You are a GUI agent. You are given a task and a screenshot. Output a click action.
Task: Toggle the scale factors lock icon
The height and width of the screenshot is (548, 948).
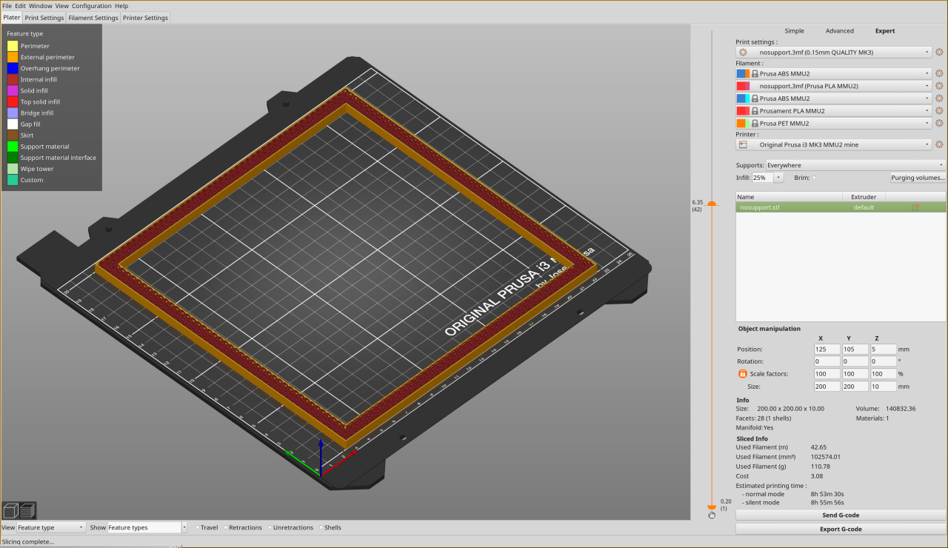pos(742,374)
